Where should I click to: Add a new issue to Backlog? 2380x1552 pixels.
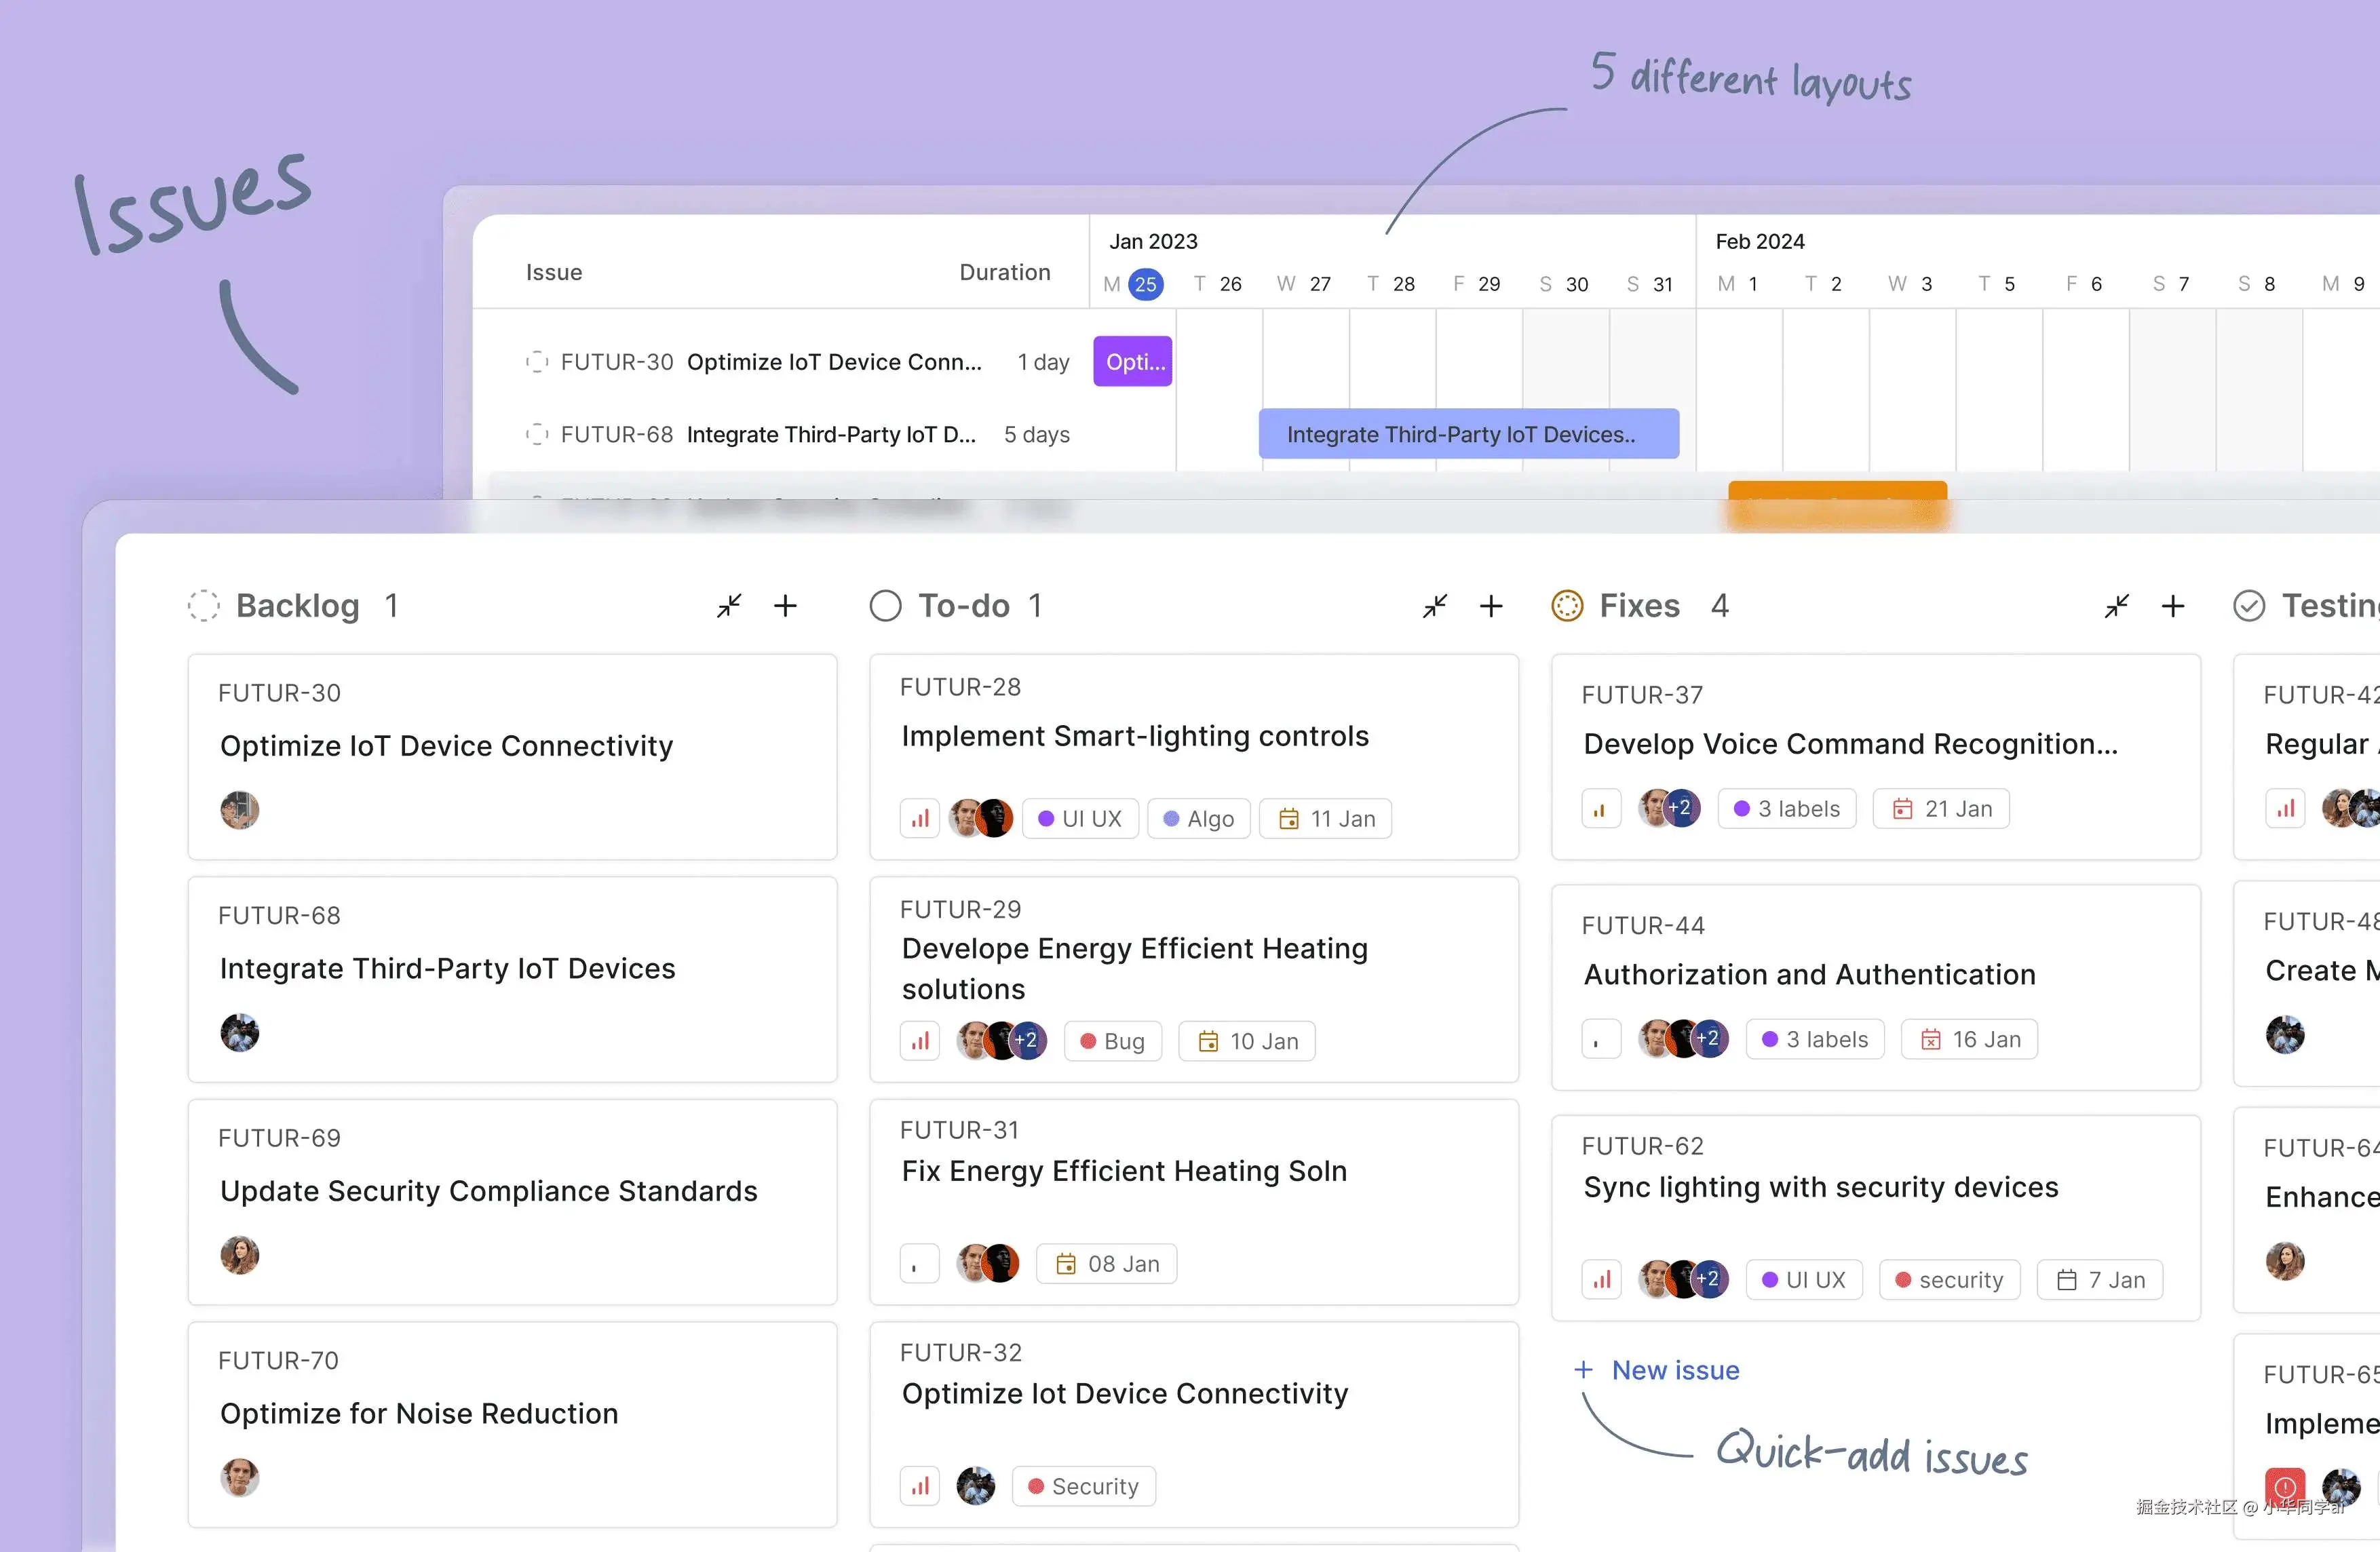tap(785, 606)
